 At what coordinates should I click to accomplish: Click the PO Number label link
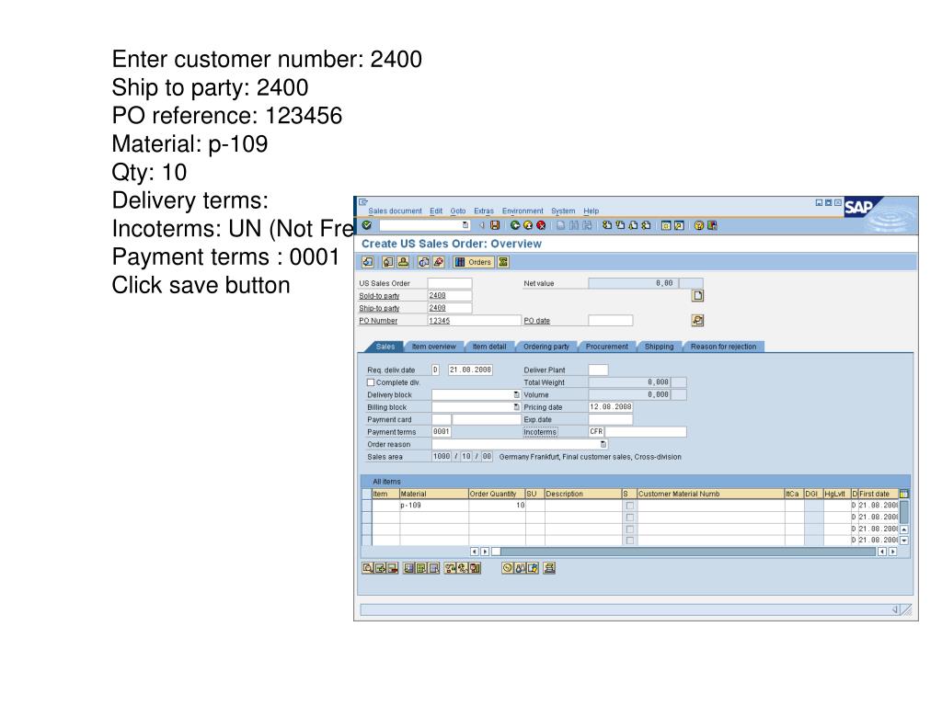378,321
